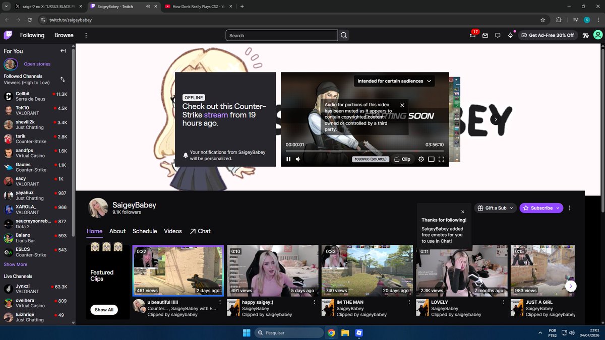This screenshot has width=605, height=340.
Task: Open options for 'u beautiful !!!!!' clip
Action: point(220,302)
